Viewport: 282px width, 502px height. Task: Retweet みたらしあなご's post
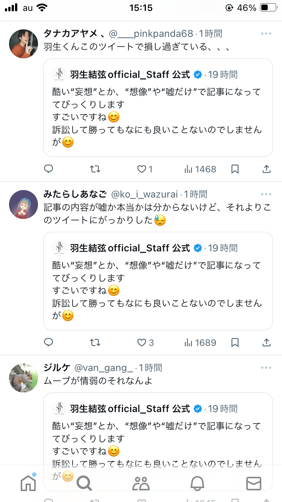pyautogui.click(x=95, y=343)
